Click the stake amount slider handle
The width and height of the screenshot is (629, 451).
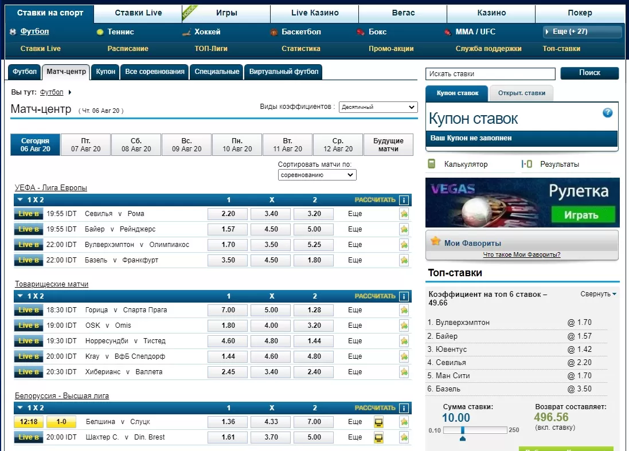tap(463, 431)
